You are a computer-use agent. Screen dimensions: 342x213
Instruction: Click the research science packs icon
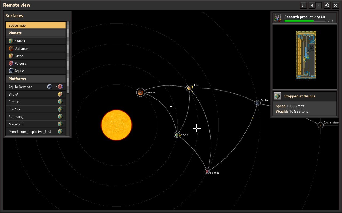tap(278, 18)
